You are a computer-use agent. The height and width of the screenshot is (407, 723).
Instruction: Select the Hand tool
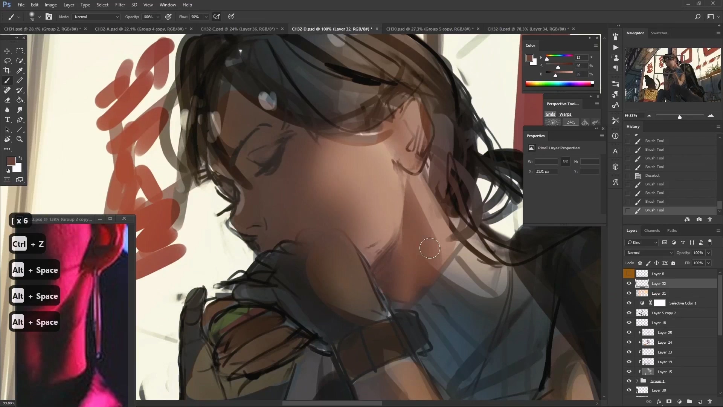(7, 139)
